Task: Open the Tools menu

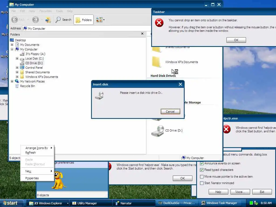Action: (x=59, y=11)
